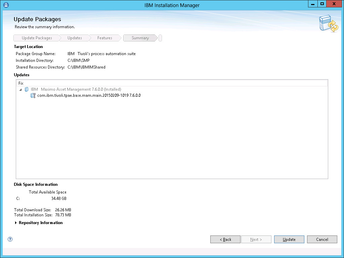Start installation with the Update button

[289, 239]
